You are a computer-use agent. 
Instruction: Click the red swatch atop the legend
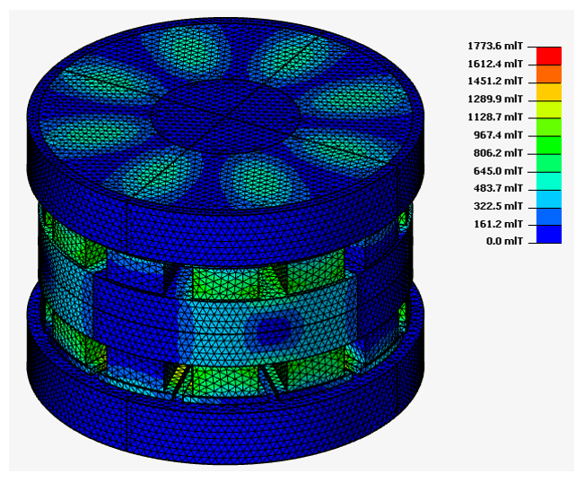pos(548,55)
